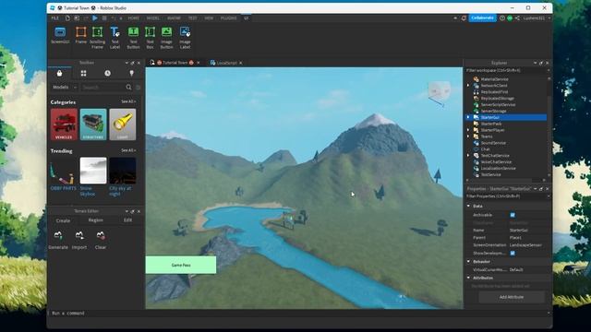Switch to the MODEL ribbon tab
591x332 pixels.
pos(153,18)
